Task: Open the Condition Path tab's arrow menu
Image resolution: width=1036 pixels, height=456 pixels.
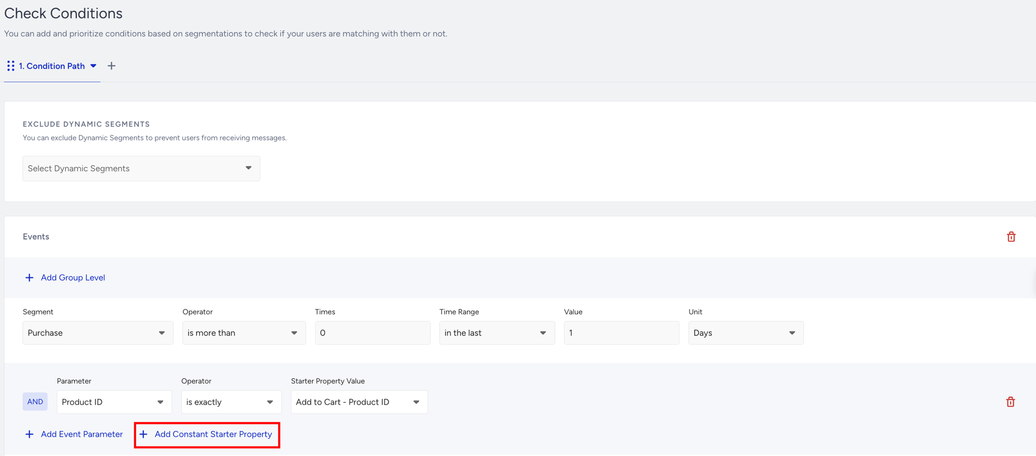Action: click(x=93, y=66)
